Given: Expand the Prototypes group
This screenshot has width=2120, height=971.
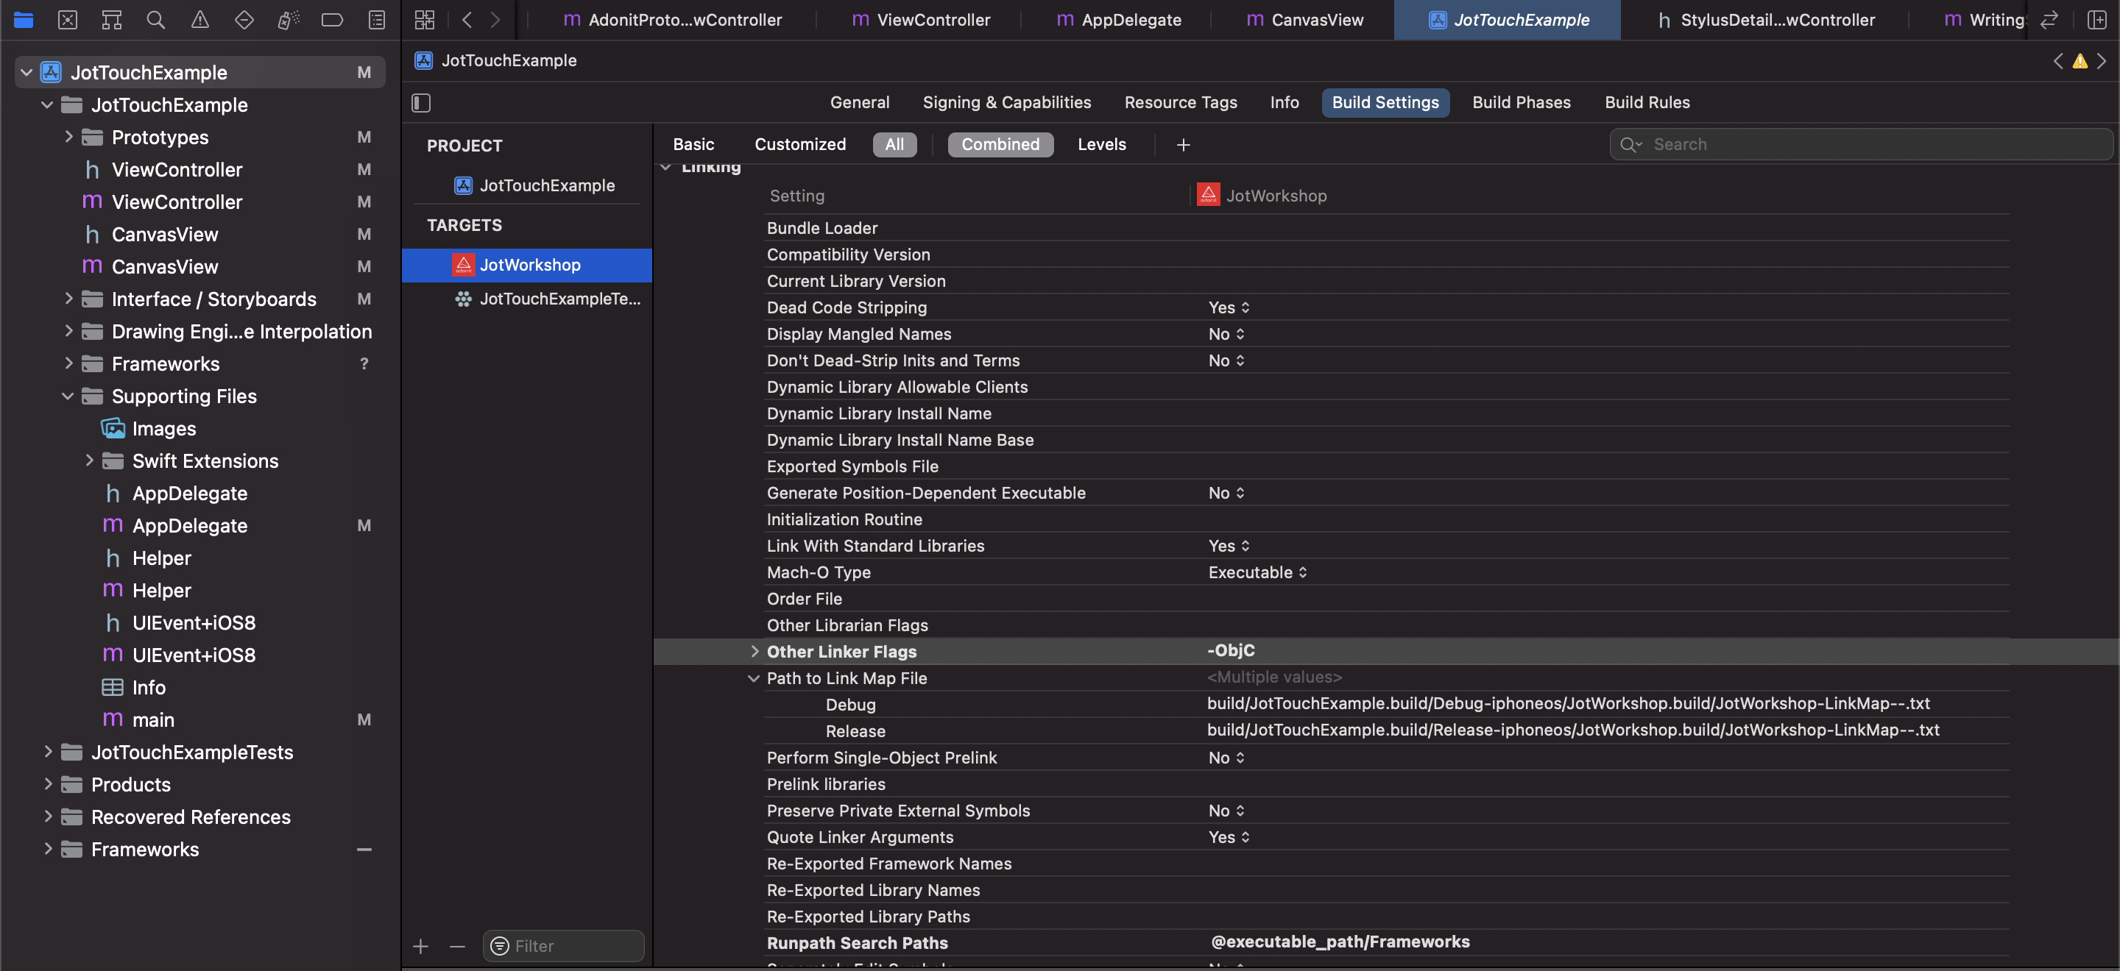Looking at the screenshot, I should pyautogui.click(x=68, y=137).
